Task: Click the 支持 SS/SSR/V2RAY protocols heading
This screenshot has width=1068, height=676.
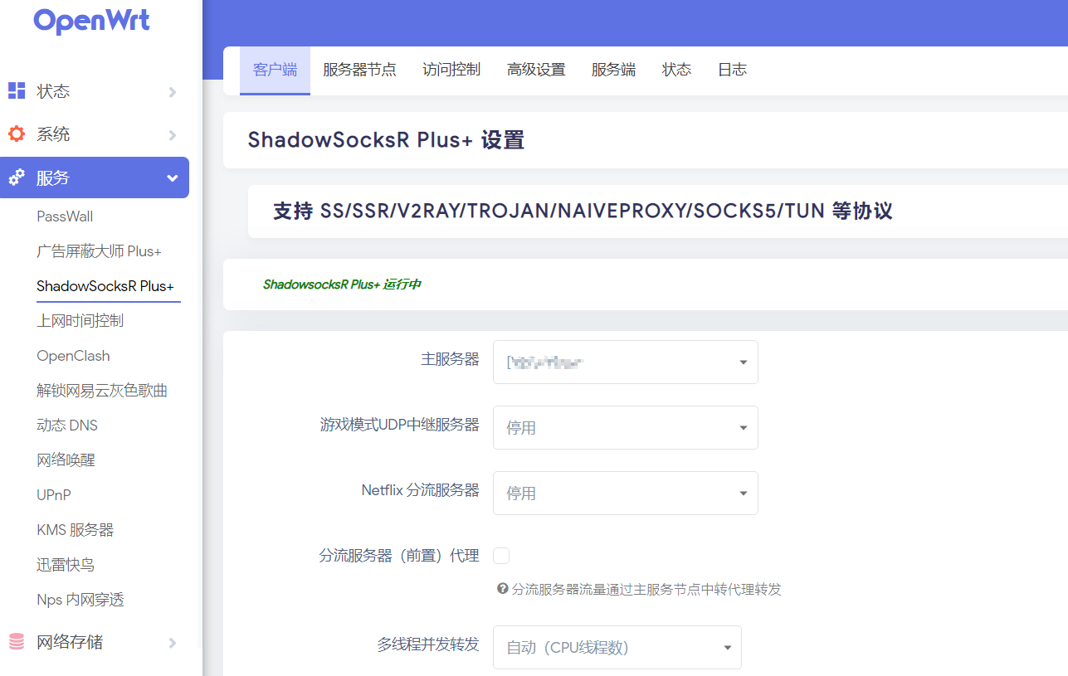Action: tap(583, 212)
